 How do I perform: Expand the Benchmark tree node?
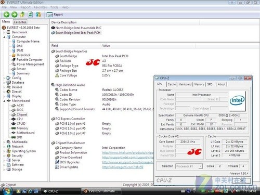pos(4,32)
